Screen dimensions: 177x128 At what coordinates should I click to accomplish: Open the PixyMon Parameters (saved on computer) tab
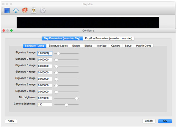[108, 38]
